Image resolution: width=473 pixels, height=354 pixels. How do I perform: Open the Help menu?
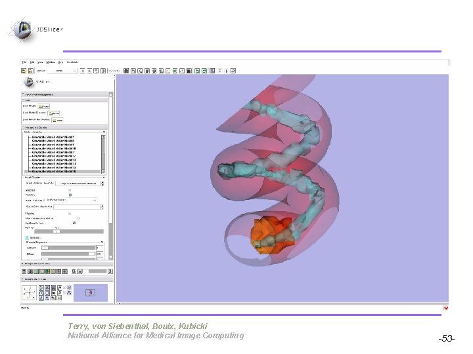click(x=60, y=62)
